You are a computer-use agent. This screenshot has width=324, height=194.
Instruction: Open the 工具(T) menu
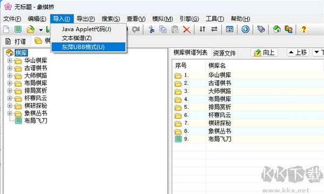pyautogui.click(x=215, y=19)
